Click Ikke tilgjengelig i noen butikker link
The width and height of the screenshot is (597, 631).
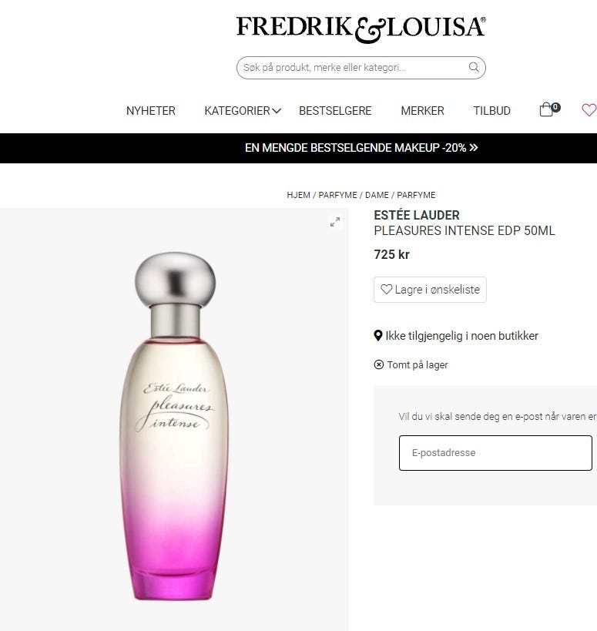461,336
